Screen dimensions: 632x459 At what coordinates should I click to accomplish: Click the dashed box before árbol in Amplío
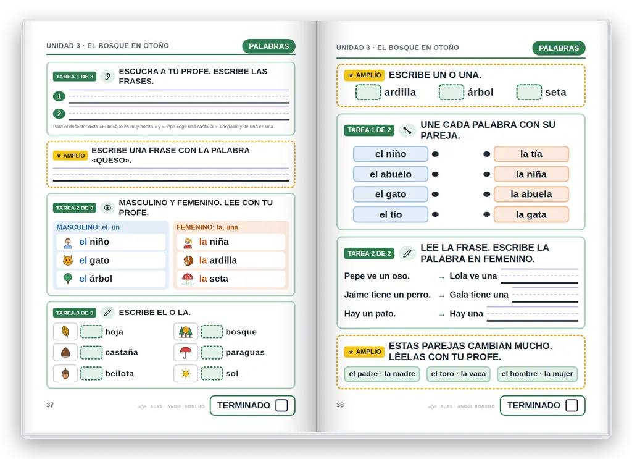click(451, 92)
